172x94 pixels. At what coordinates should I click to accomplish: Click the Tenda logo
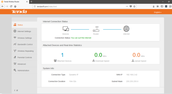(19, 12)
